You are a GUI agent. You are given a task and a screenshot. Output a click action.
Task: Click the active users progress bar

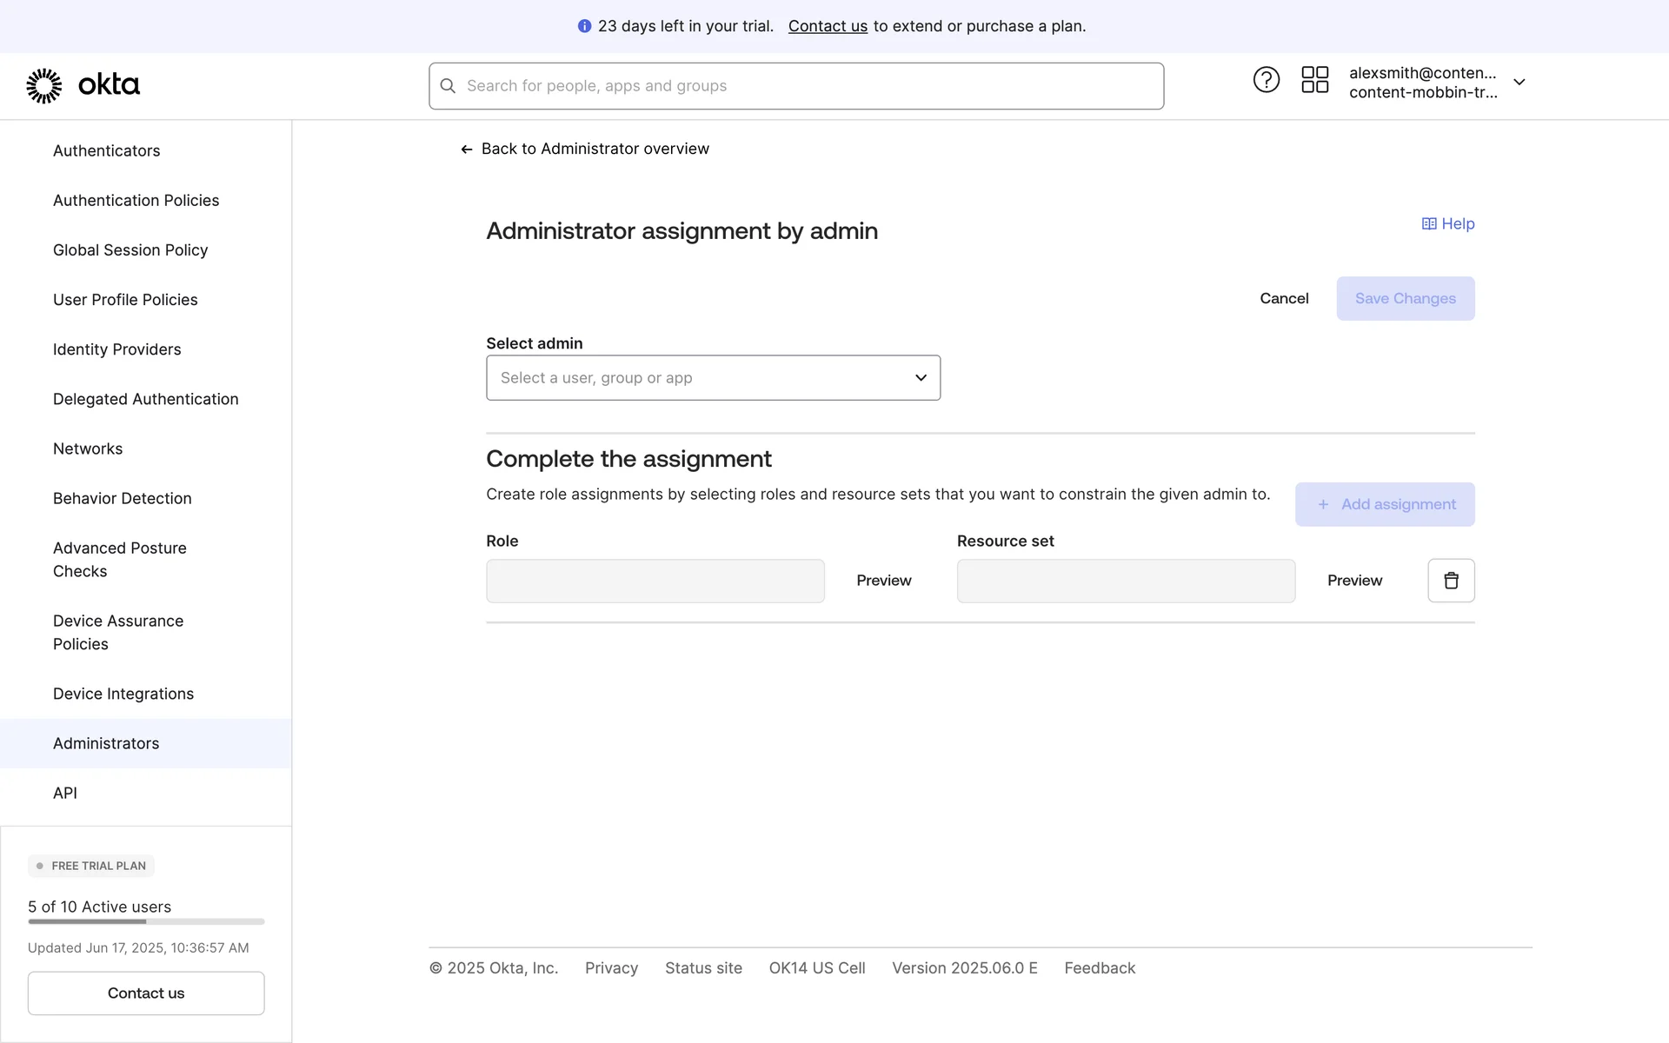[x=146, y=921]
